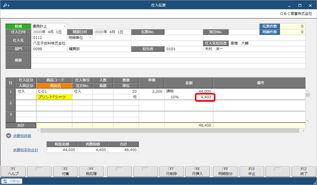Click the quantity cell showing 20
Image resolution: width=317 pixels, height=185 pixels.
[x=126, y=91]
